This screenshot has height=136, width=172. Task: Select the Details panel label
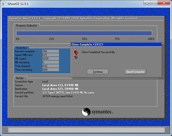(x=20, y=78)
